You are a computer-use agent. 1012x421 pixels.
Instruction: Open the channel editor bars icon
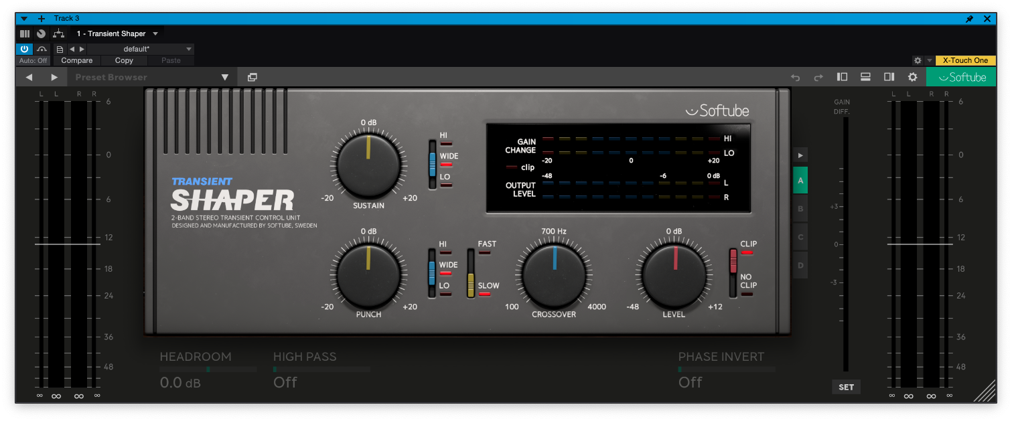25,33
